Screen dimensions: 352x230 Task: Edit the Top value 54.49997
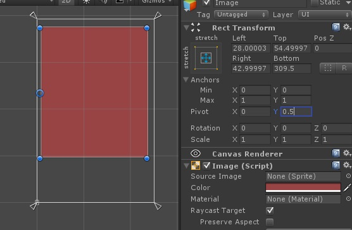[292, 48]
